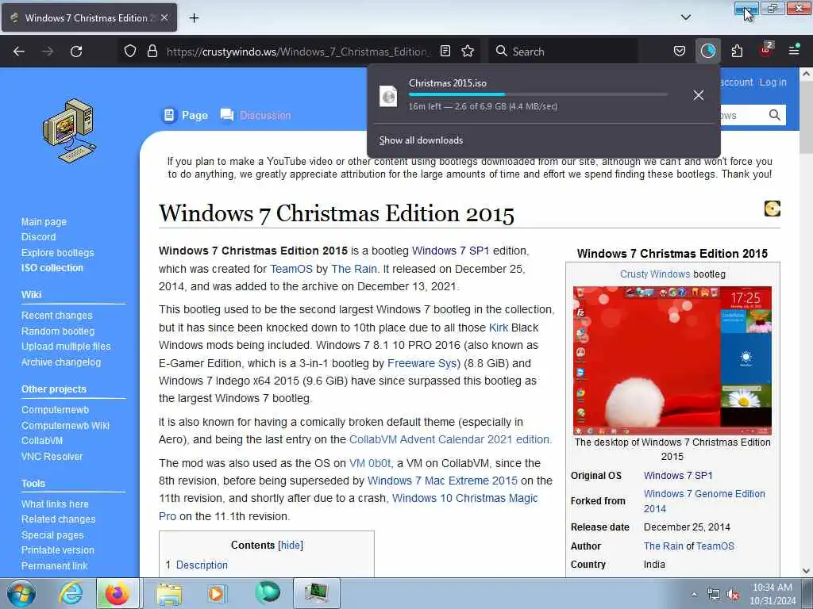Open the VM 0b0t link
813x609 pixels.
[372, 463]
